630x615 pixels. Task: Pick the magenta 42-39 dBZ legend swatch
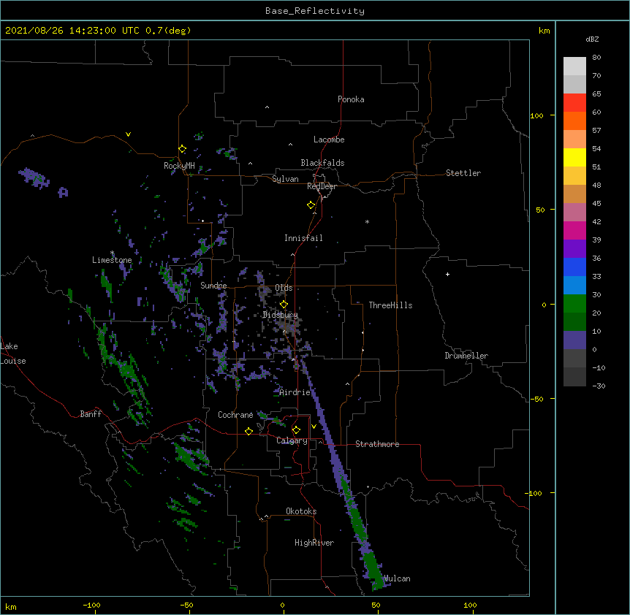point(574,230)
